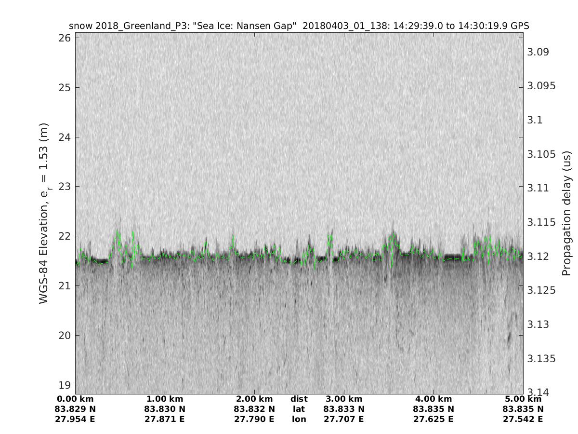Click the Propagation delay (us) axis label
Image resolution: width=578 pixels, height=434 pixels.
coord(566,214)
